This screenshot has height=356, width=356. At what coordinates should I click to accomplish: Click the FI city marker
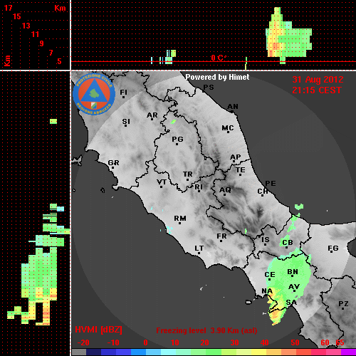pyautogui.click(x=123, y=97)
